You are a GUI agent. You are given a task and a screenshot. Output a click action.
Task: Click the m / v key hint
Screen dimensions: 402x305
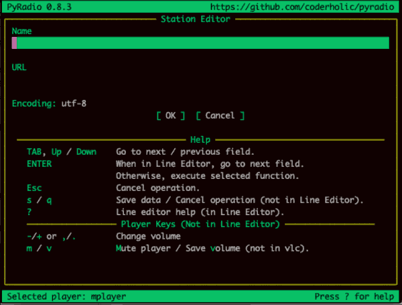(x=39, y=248)
